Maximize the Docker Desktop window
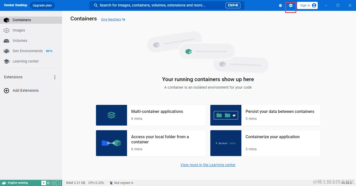Screen dimensions: 356x186 click(338, 5)
